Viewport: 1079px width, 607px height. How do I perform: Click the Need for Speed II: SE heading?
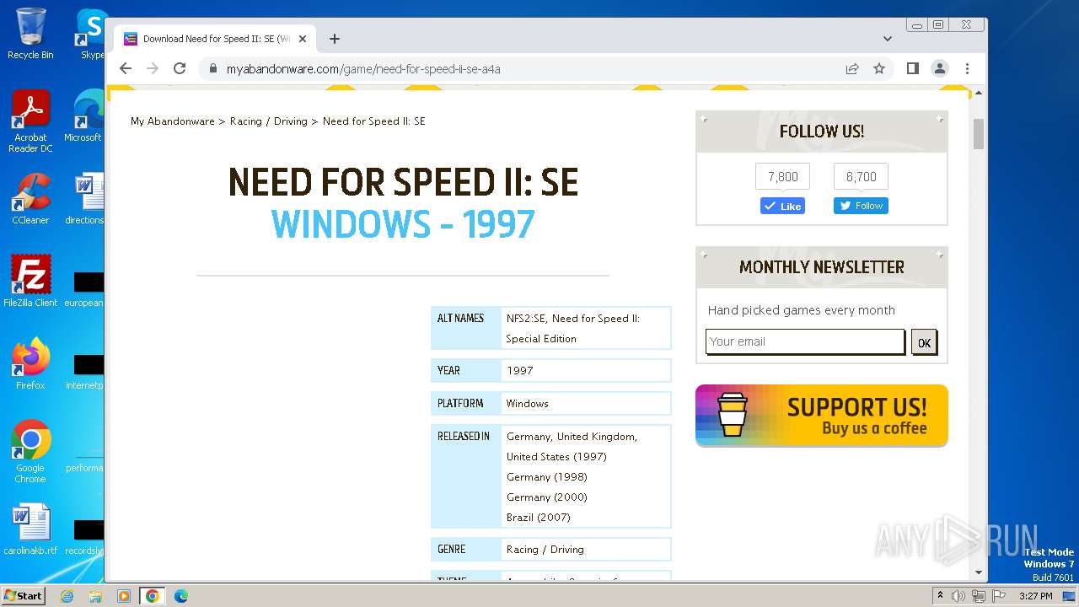pos(403,182)
